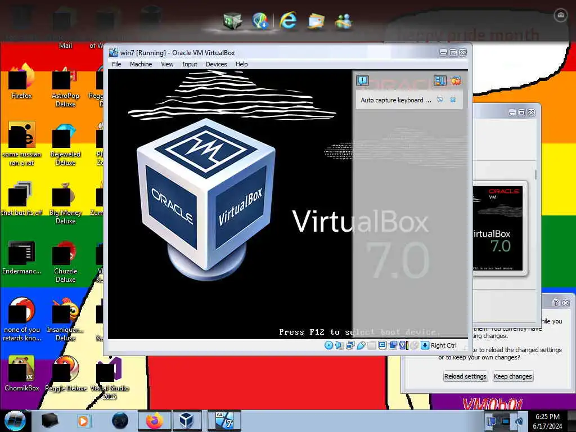
Task: Select the 'that but its c#' desktop icon
Action: [21, 199]
